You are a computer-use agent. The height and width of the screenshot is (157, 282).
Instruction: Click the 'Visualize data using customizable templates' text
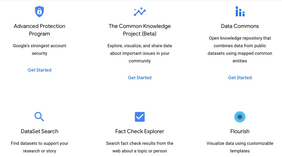point(240,147)
